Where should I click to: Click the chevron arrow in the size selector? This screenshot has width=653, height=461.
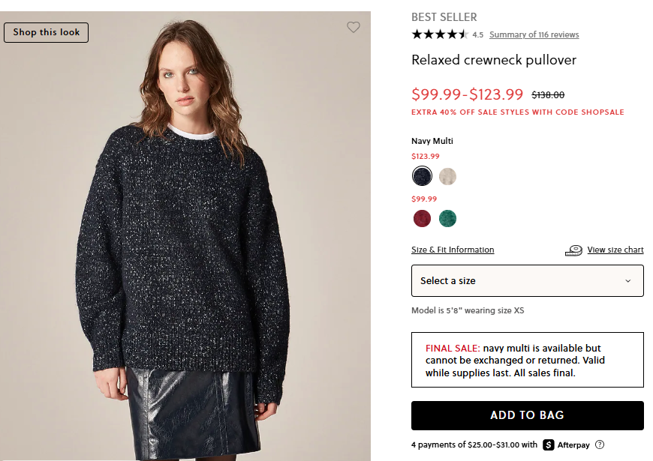[x=628, y=281]
